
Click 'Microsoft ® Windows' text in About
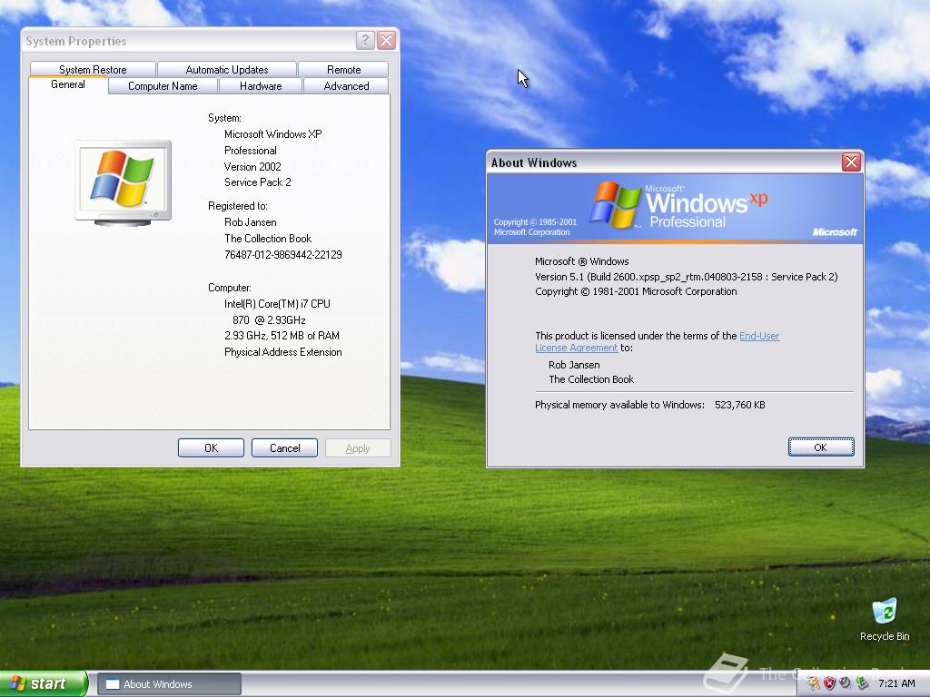pyautogui.click(x=582, y=261)
